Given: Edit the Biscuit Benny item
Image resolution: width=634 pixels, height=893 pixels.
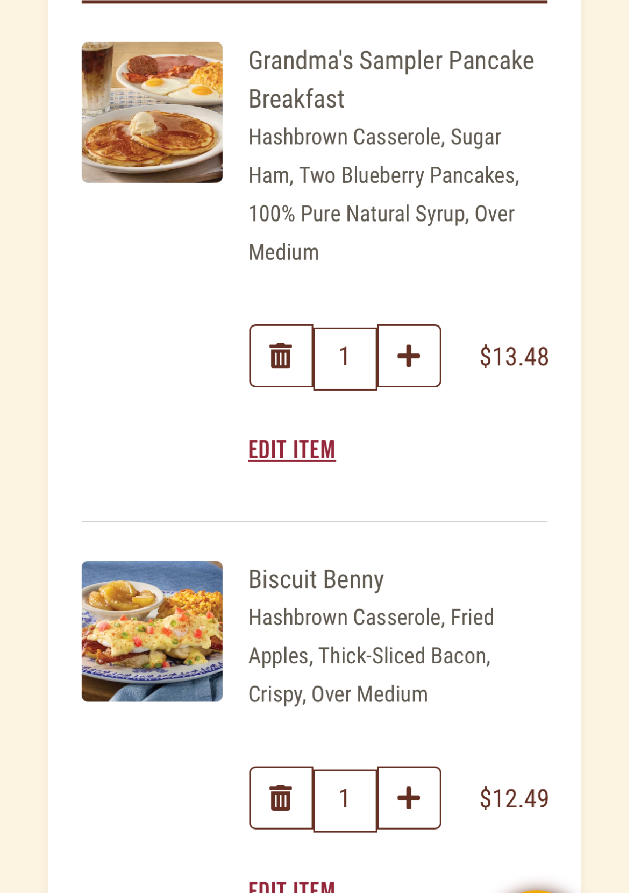Looking at the screenshot, I should [292, 885].
